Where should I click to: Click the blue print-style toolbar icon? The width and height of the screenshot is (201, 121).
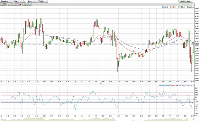[x=30, y=4]
